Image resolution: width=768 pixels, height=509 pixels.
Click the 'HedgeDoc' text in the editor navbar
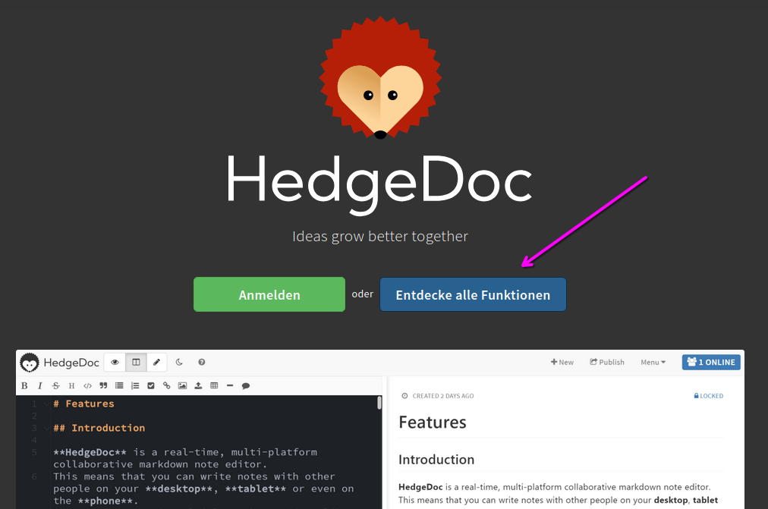(71, 363)
